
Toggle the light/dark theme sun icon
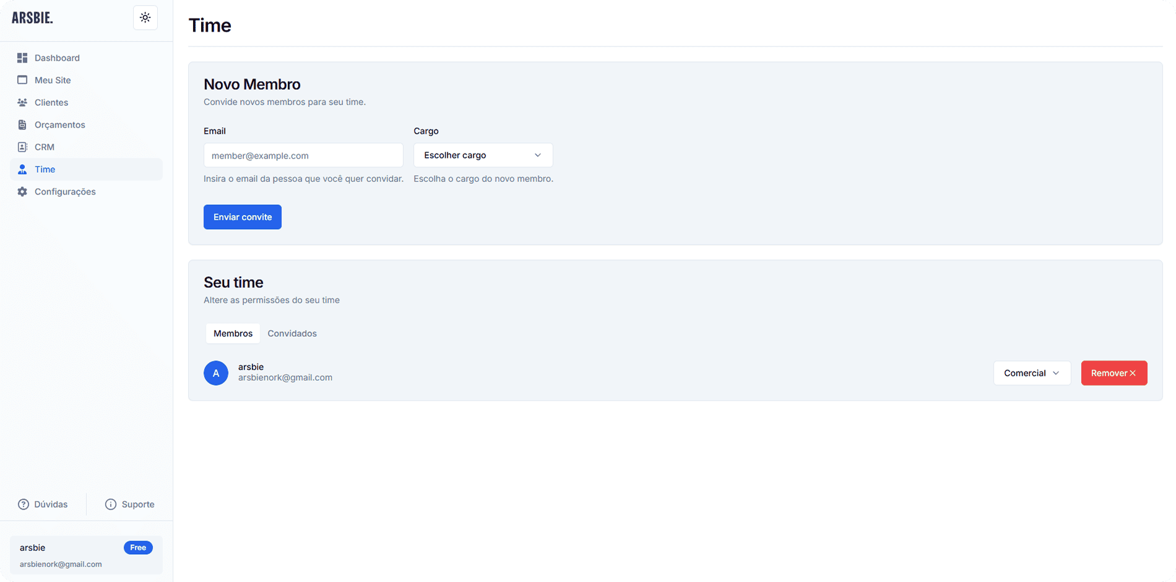coord(145,18)
